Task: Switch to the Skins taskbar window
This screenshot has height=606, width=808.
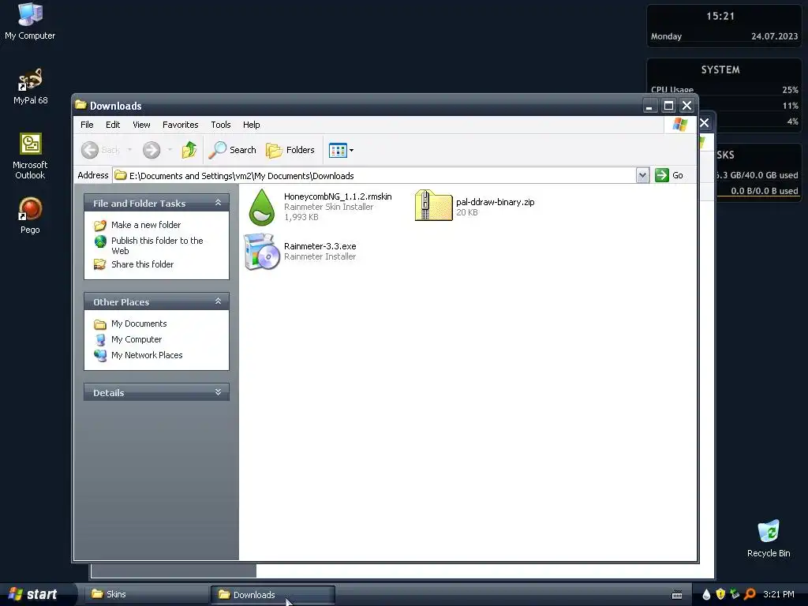Action: [147, 594]
